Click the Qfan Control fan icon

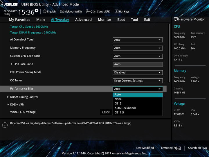click(x=88, y=11)
